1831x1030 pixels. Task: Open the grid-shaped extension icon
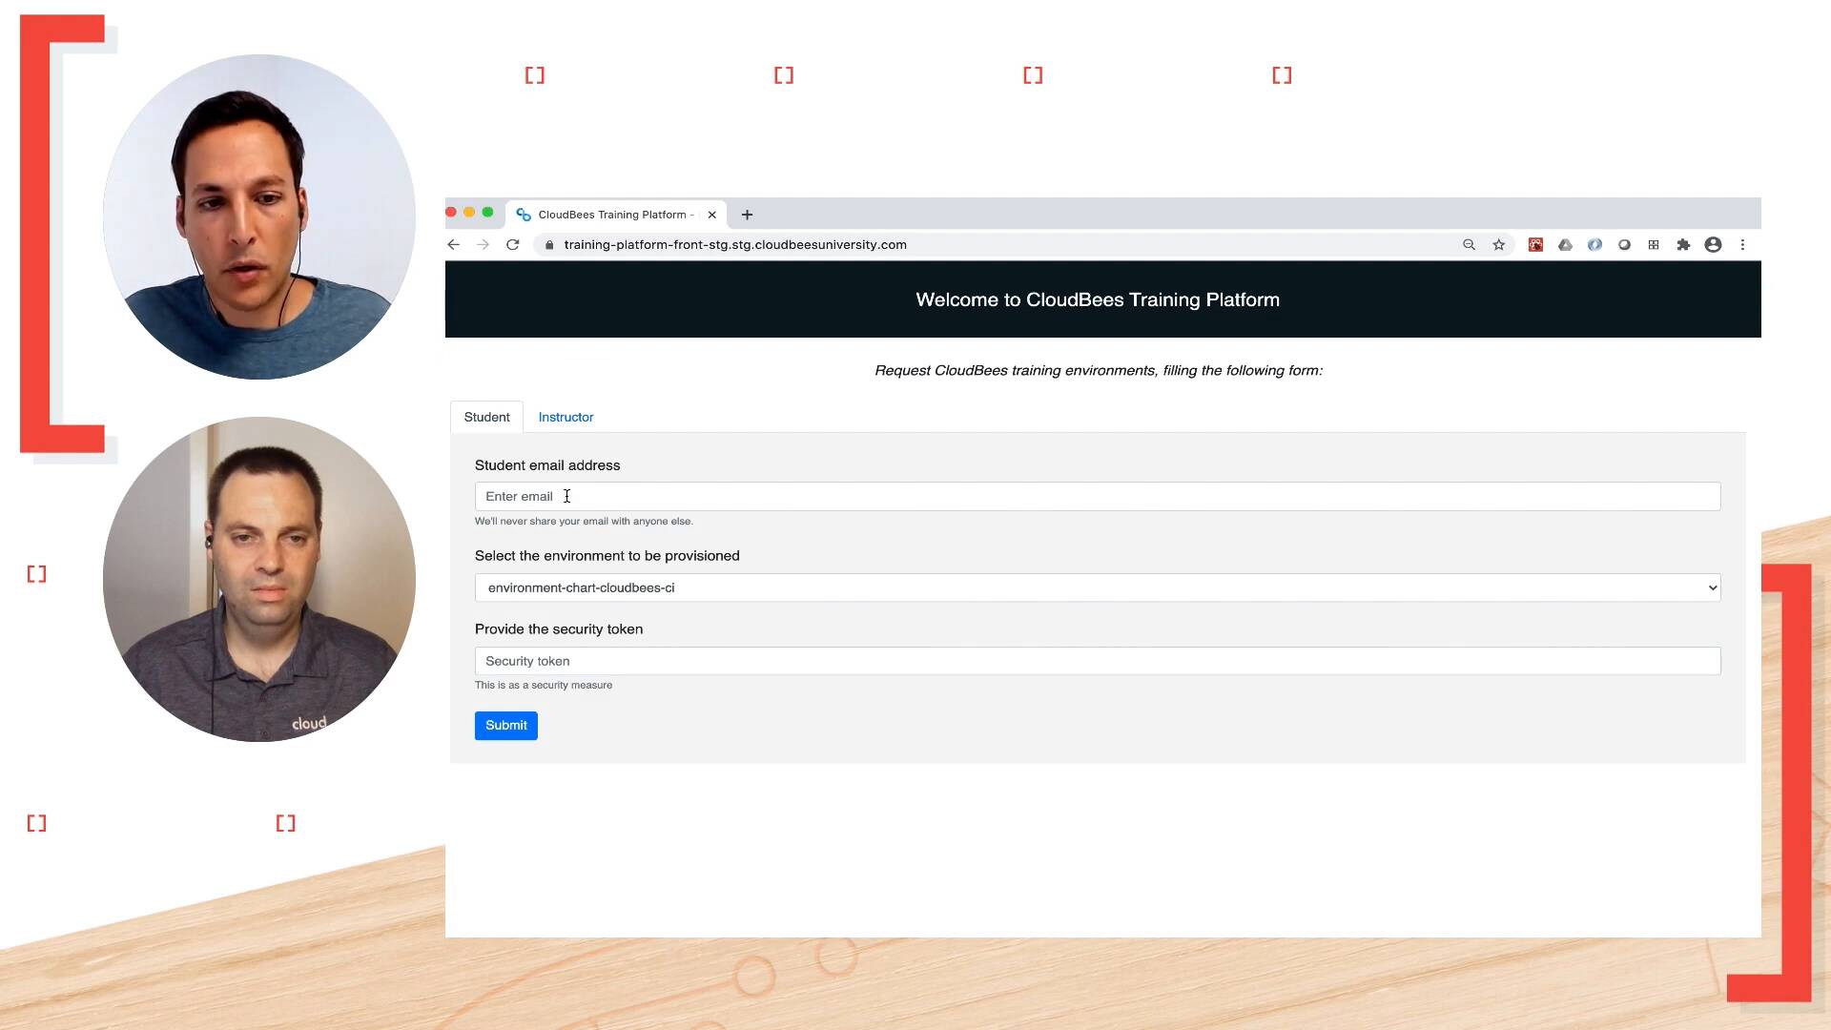click(1654, 245)
